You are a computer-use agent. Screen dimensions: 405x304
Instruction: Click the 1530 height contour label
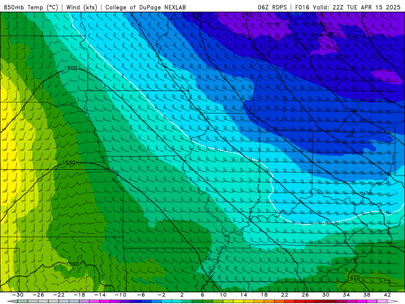69,163
